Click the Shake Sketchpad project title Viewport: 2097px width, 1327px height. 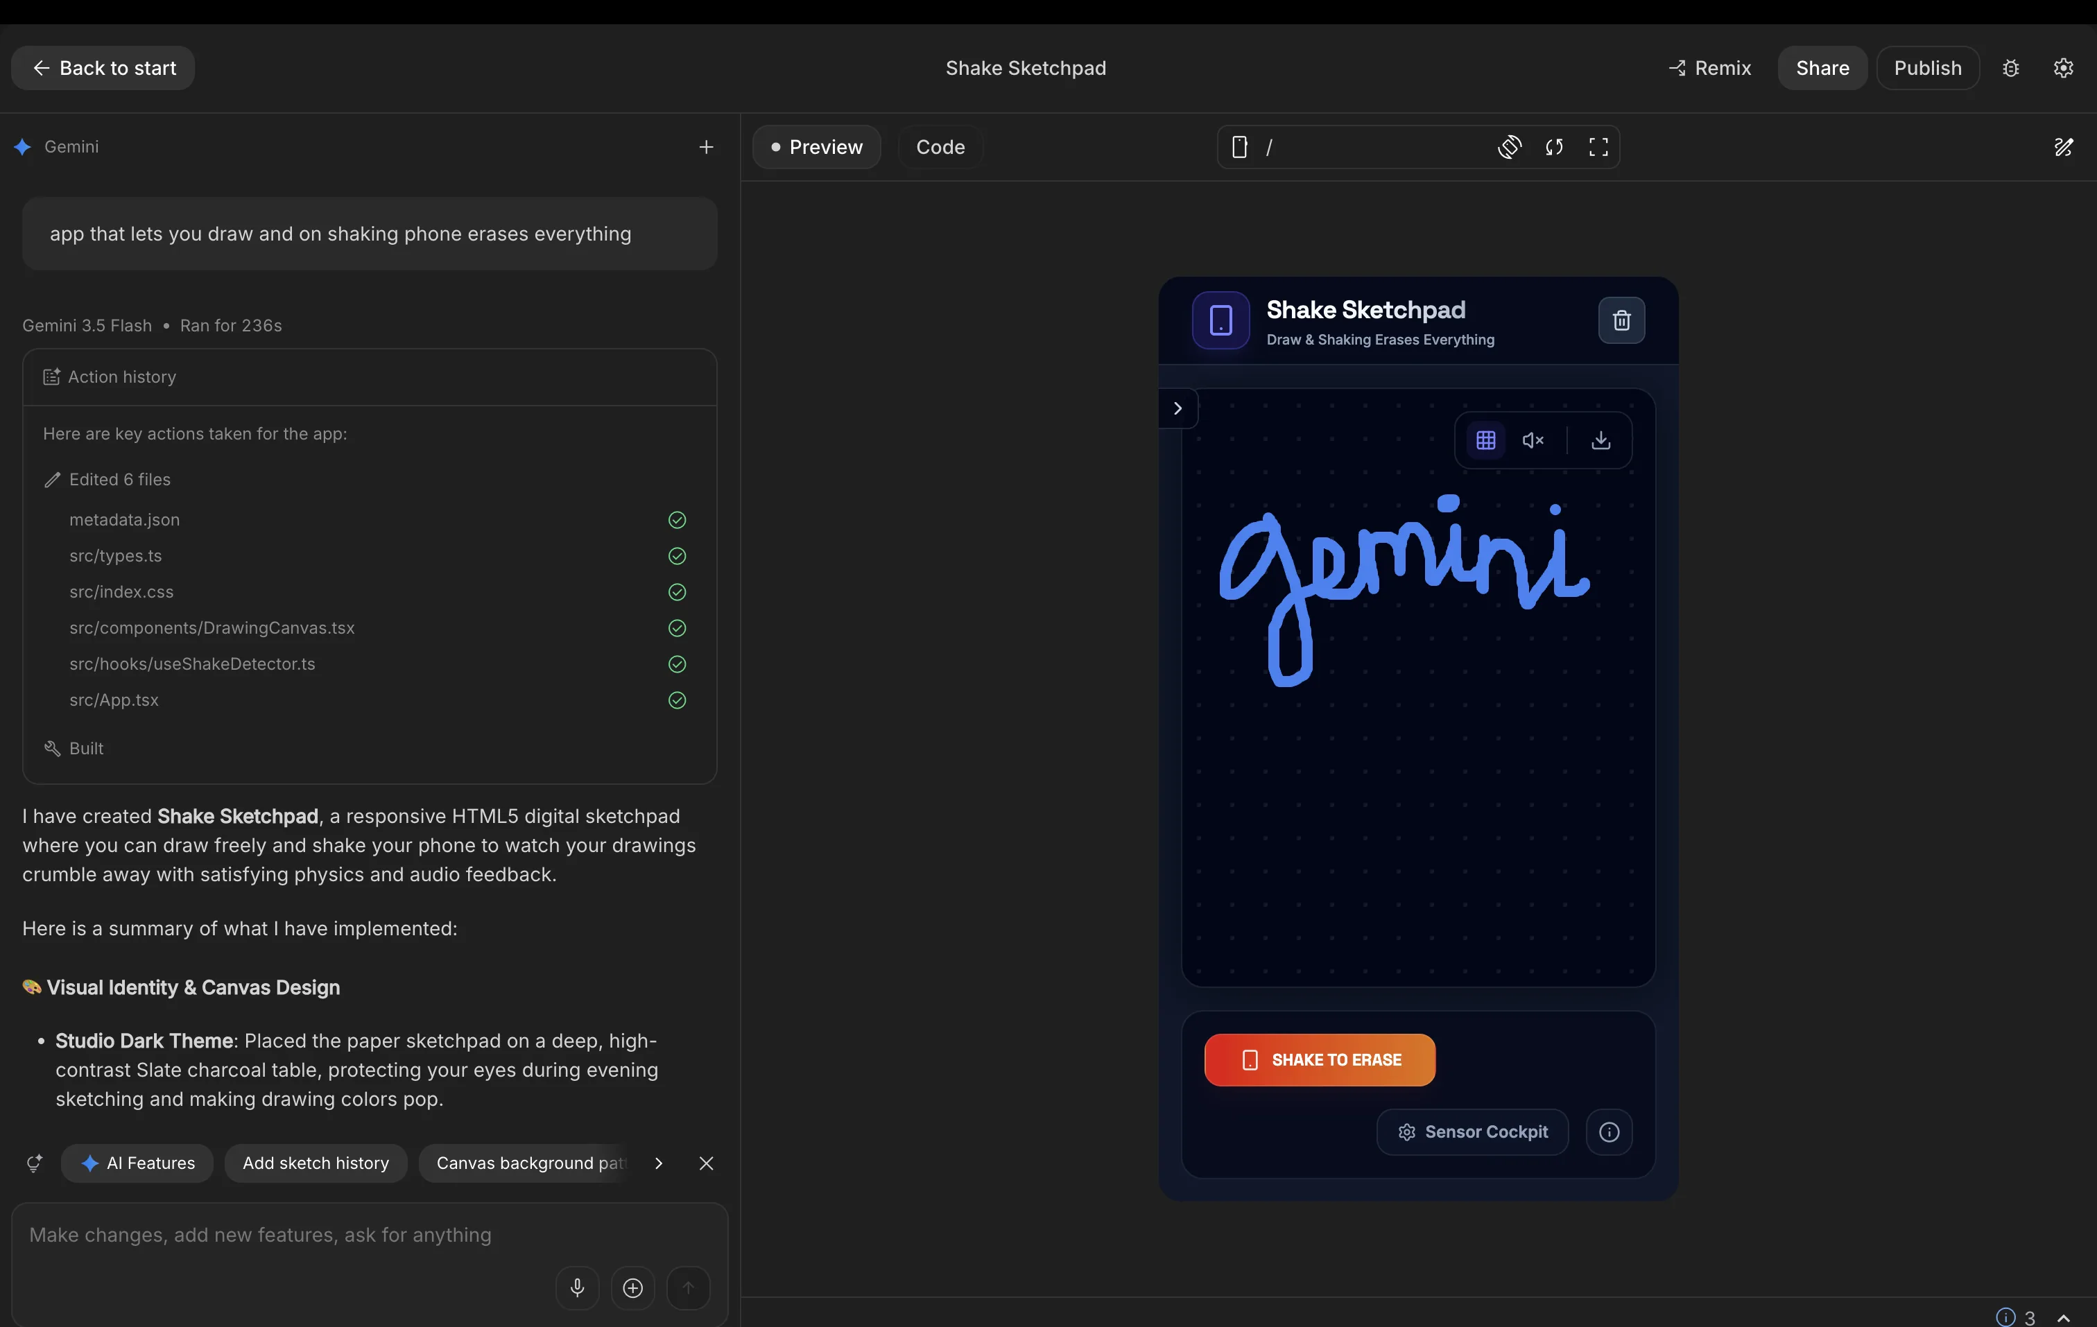click(x=1025, y=68)
